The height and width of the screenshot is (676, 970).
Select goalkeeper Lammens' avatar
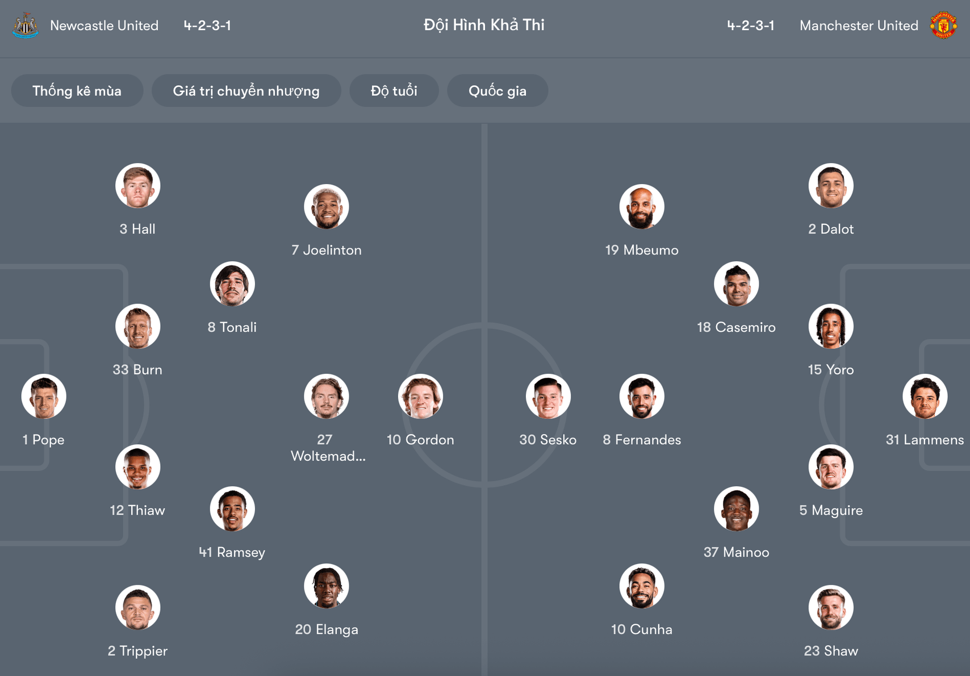(926, 397)
